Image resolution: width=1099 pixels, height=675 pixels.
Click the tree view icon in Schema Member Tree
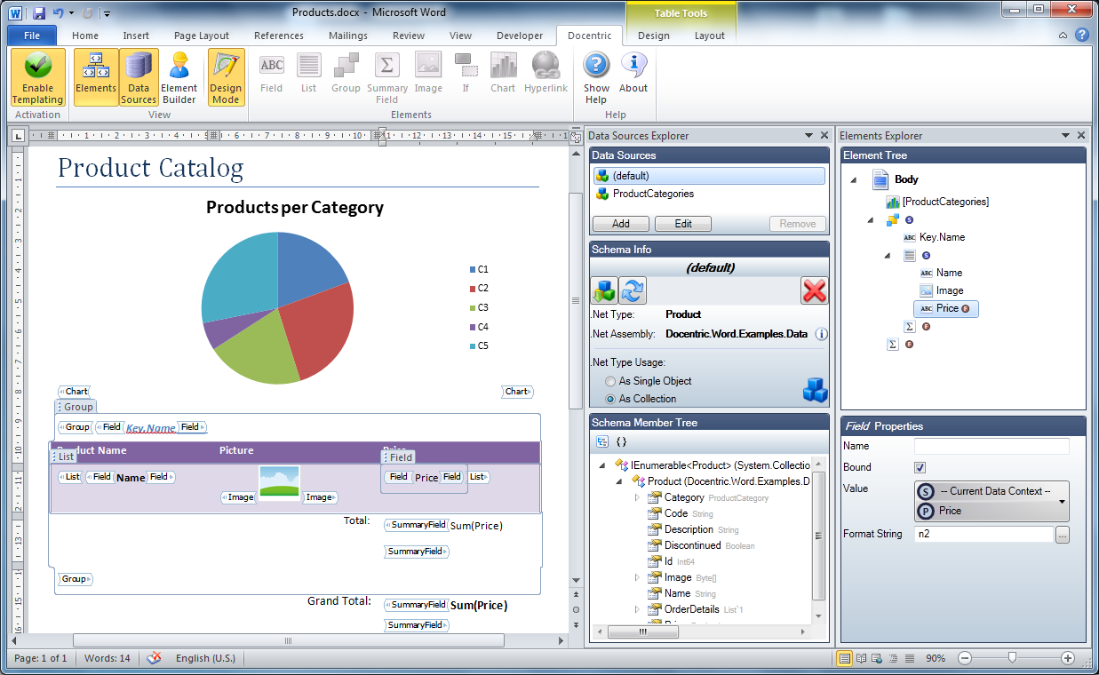click(x=601, y=441)
